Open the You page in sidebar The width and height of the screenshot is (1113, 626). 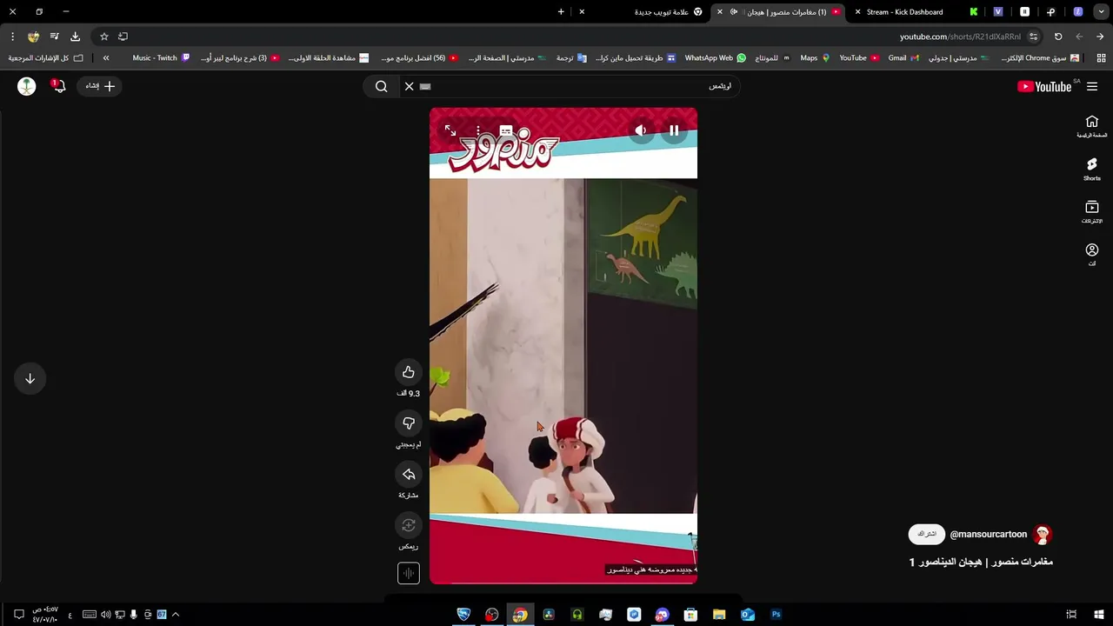tap(1092, 254)
